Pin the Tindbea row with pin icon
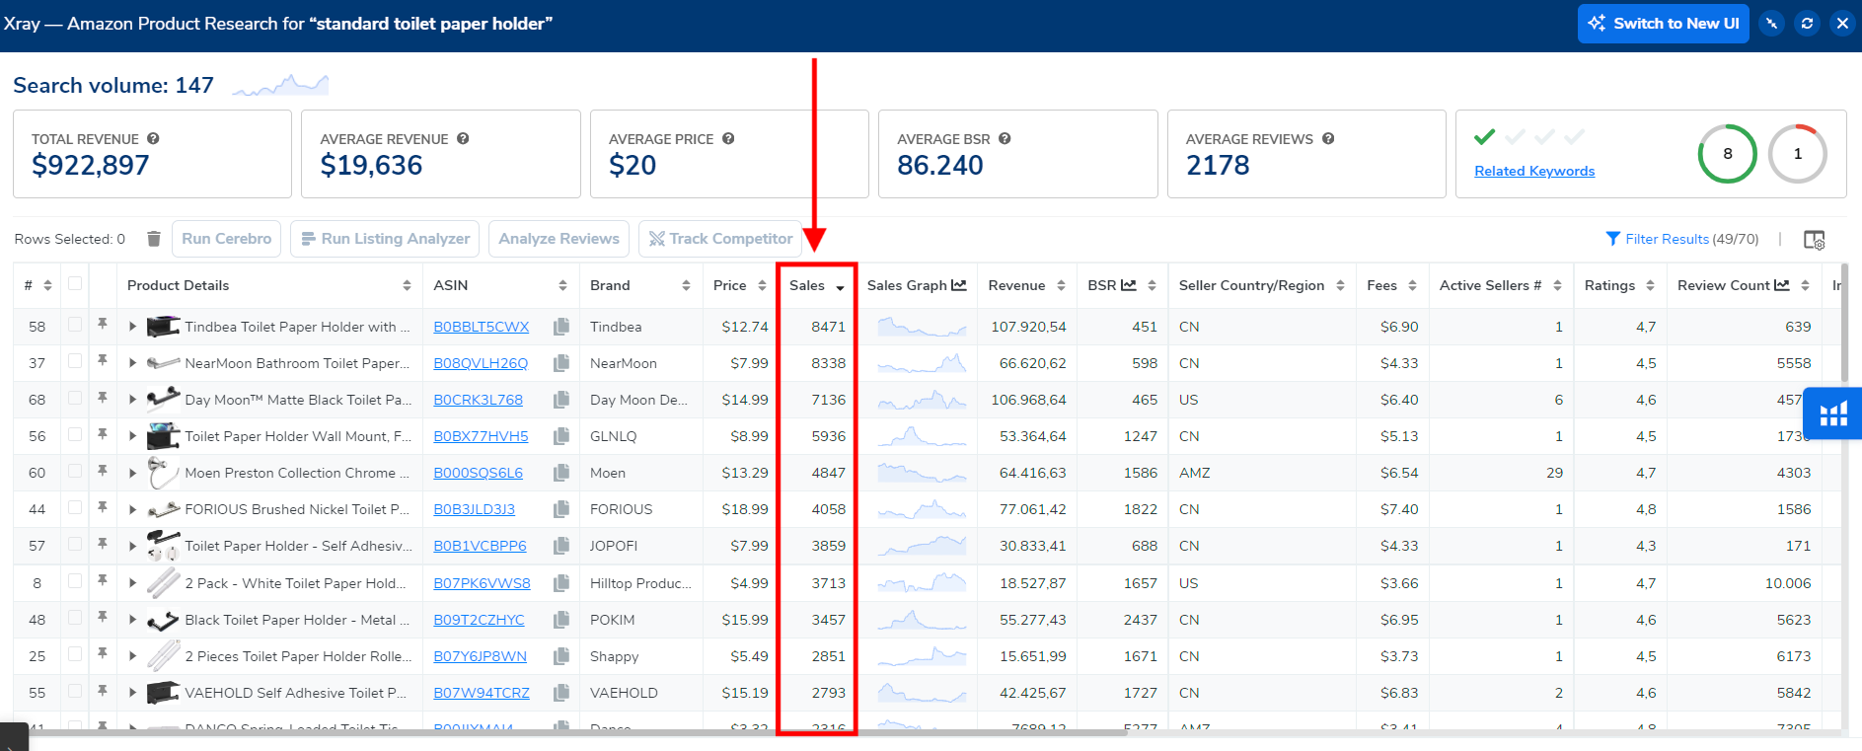The height and width of the screenshot is (751, 1862). [x=103, y=324]
